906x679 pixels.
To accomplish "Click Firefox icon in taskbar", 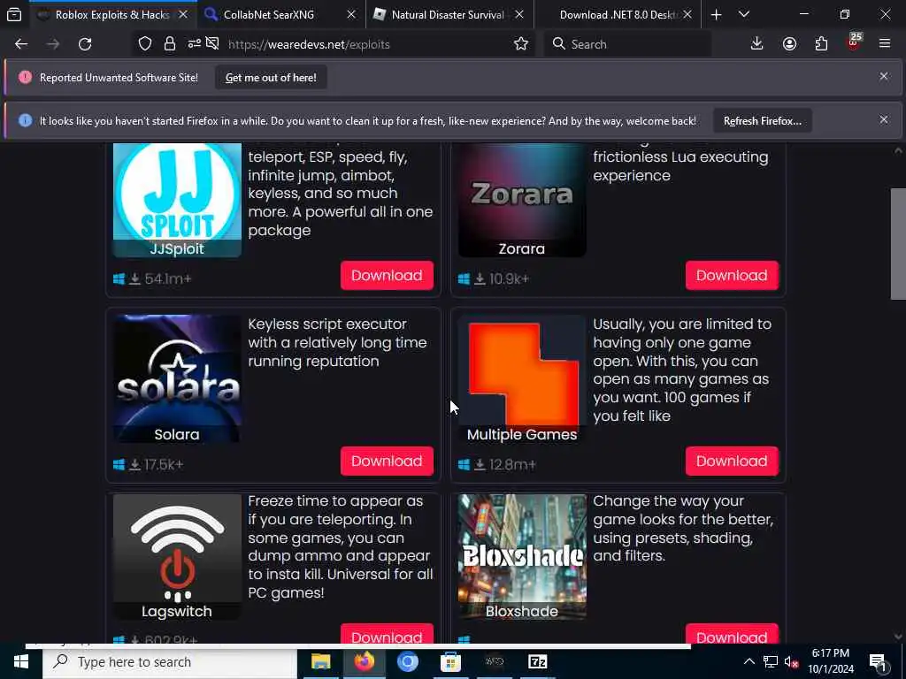I will [364, 661].
